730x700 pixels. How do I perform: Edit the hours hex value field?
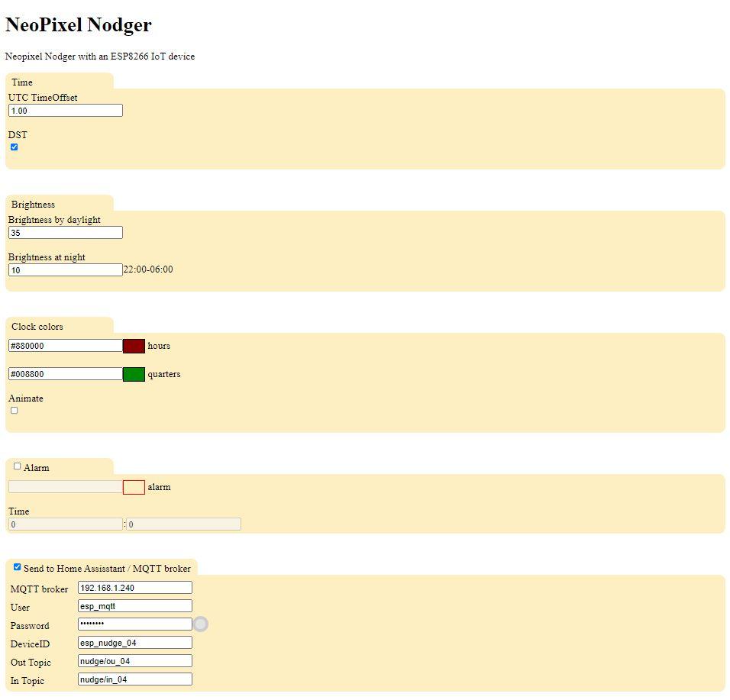point(65,345)
